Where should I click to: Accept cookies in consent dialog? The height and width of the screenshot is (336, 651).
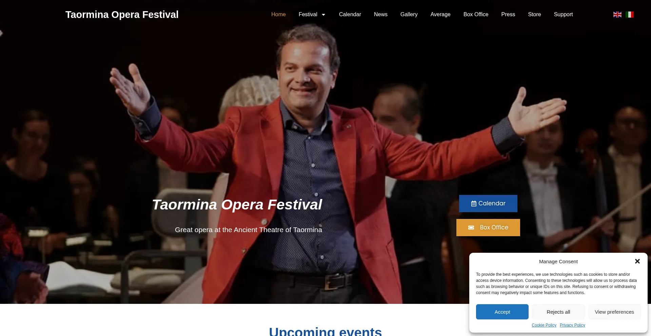coord(502,312)
